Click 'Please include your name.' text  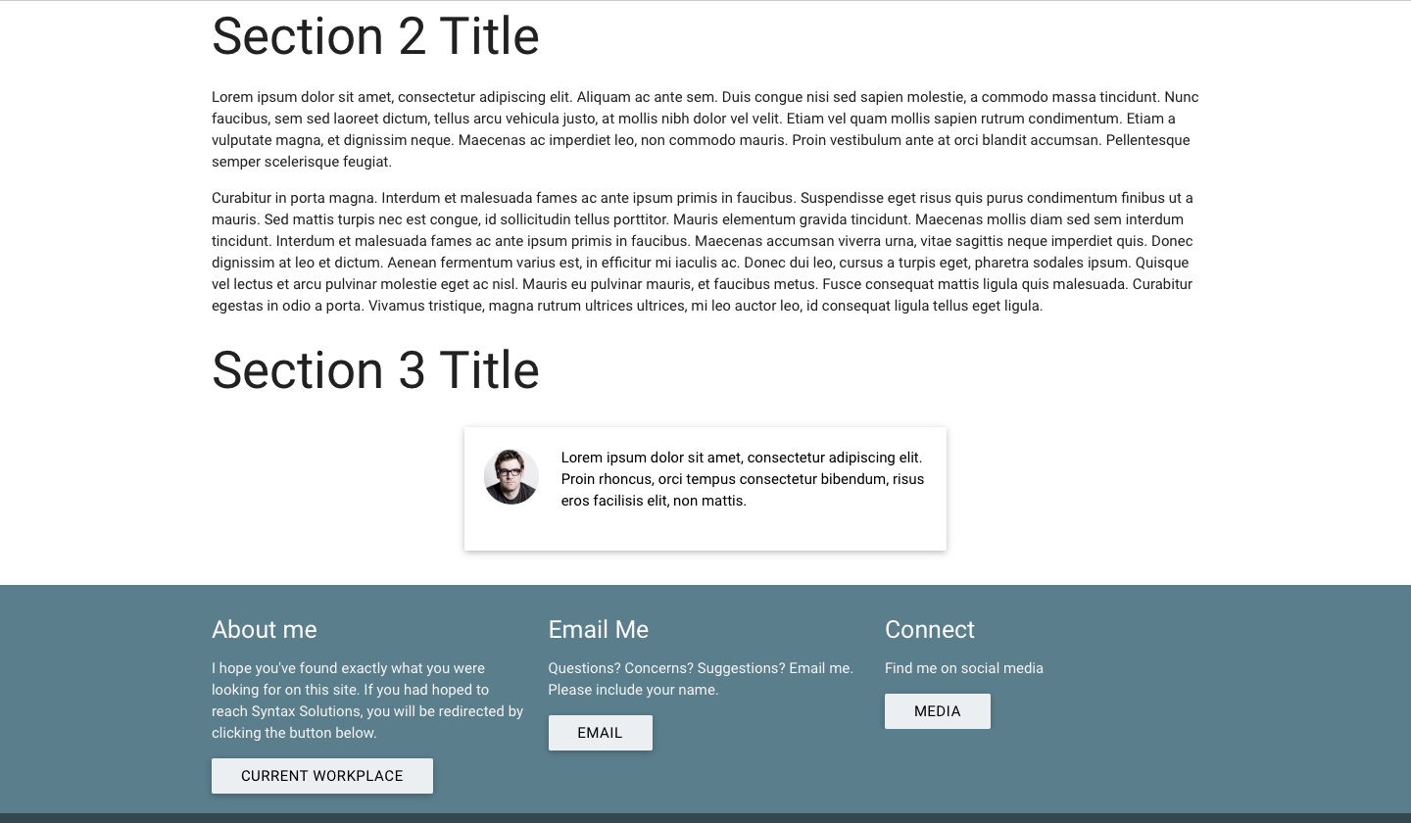(x=633, y=690)
